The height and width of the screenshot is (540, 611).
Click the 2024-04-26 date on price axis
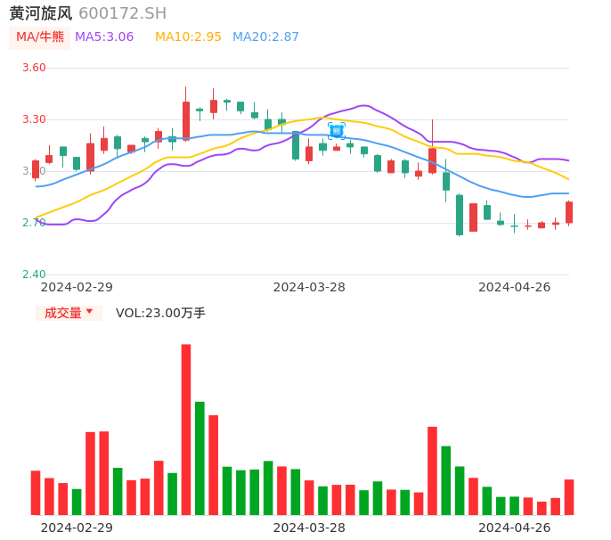(514, 287)
